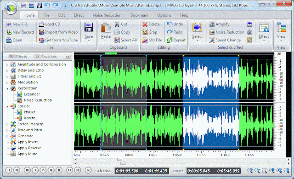Viewport: 294px width, 179px height.
Task: Open the Options ribbon tab
Action: click(x=164, y=15)
